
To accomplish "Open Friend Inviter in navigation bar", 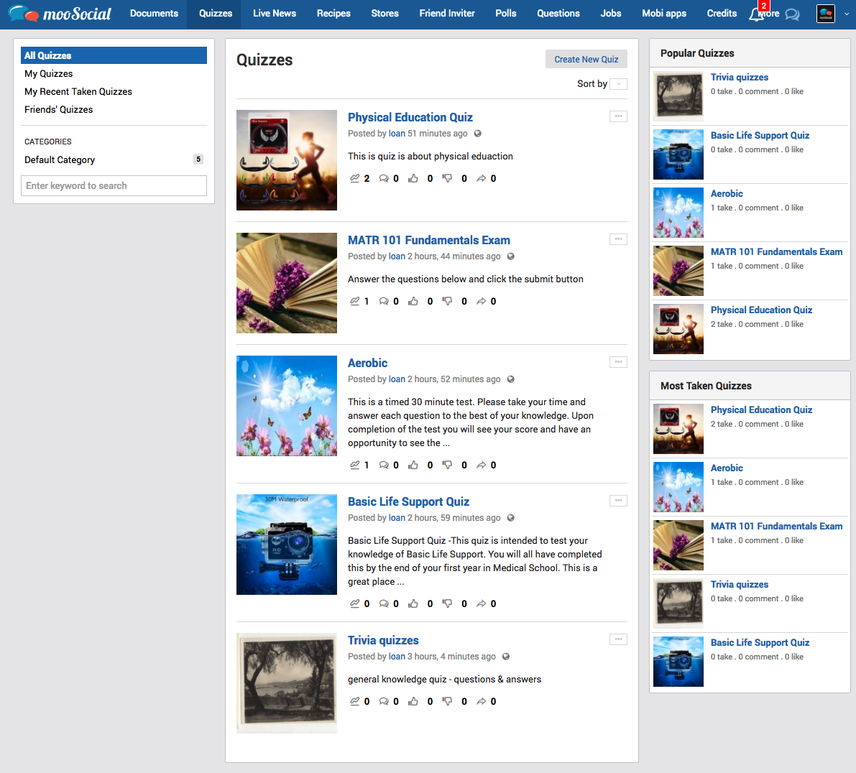I will [x=447, y=14].
